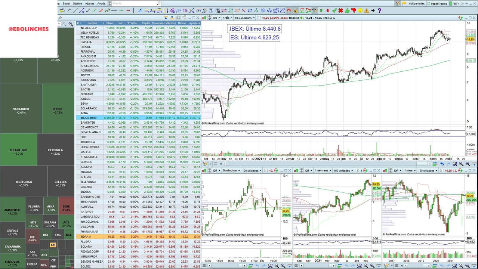Open the '1 mes' timeframe dropdown
478x269 pixels.
click(x=410, y=171)
